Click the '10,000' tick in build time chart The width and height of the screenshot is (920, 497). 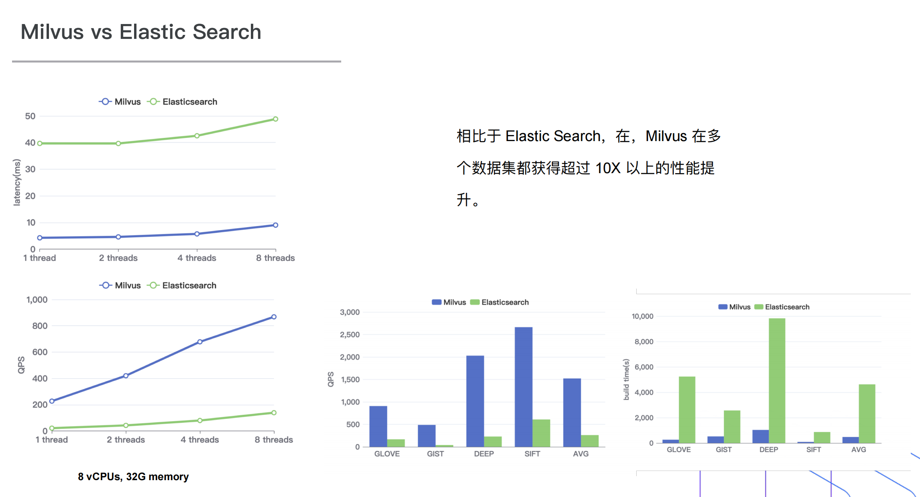(x=643, y=316)
